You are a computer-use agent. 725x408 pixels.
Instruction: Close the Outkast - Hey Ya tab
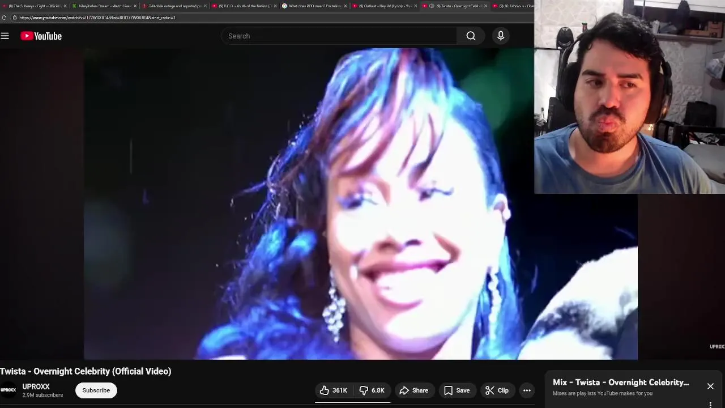416,6
